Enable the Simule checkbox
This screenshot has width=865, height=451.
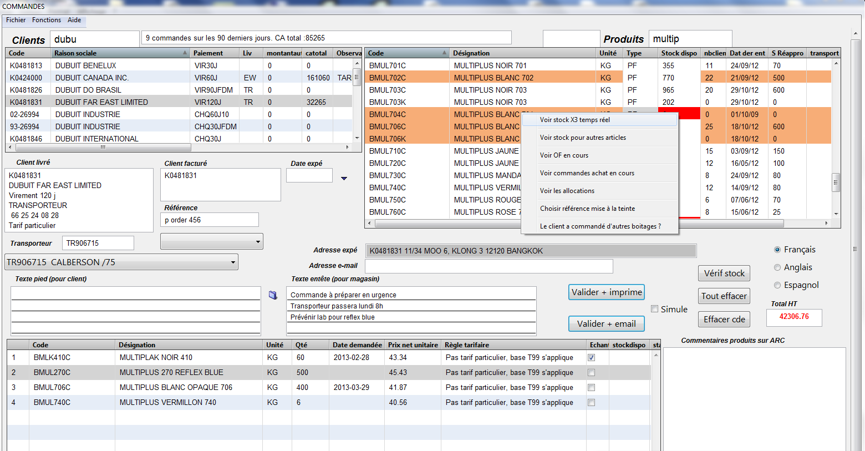point(654,309)
